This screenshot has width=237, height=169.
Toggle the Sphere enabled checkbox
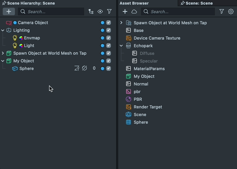[x=109, y=68]
